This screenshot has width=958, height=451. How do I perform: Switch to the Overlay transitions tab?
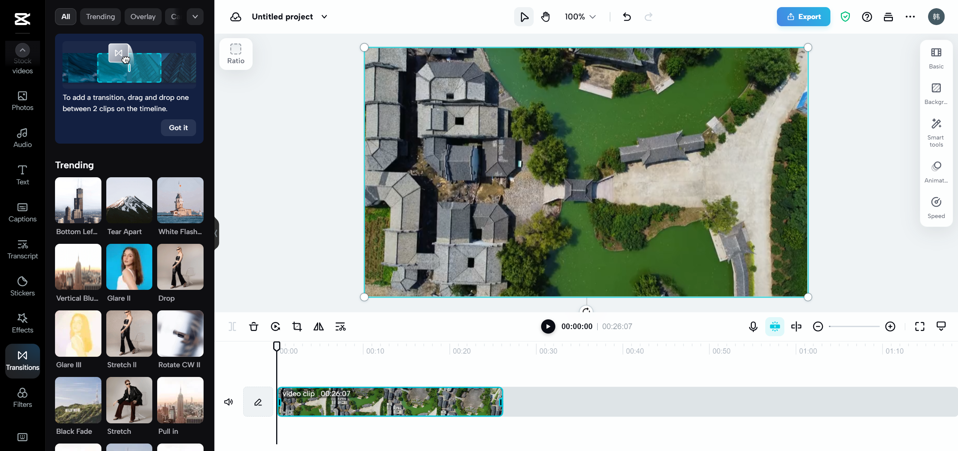coord(143,16)
